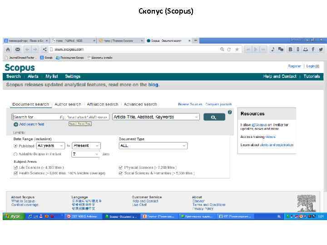Image resolution: width=327 pixels, height=245 pixels.
Task: Follow the blog link in the announcement
Action: coord(154,85)
